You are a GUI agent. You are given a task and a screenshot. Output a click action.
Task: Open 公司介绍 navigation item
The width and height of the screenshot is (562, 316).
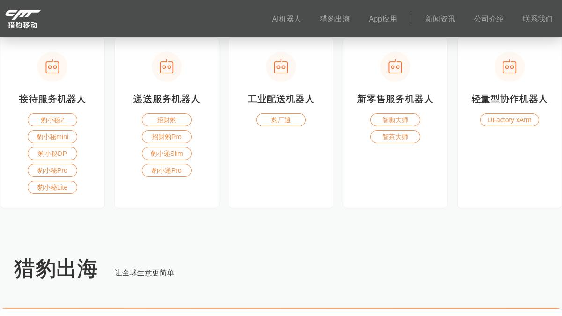489,19
